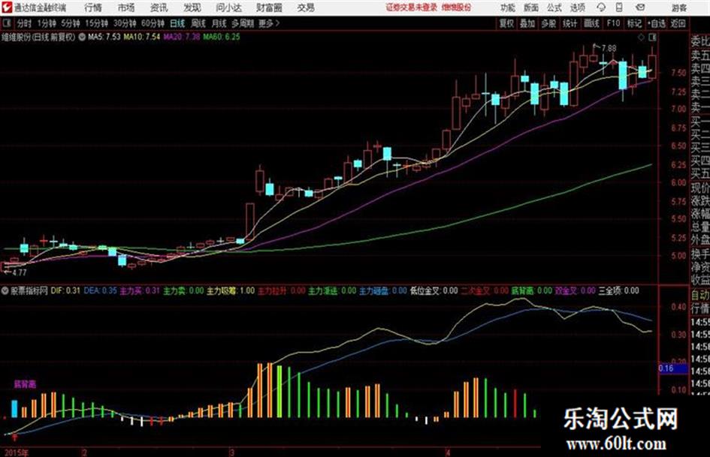Open the 问小达 menu
The image size is (710, 457).
[228, 8]
